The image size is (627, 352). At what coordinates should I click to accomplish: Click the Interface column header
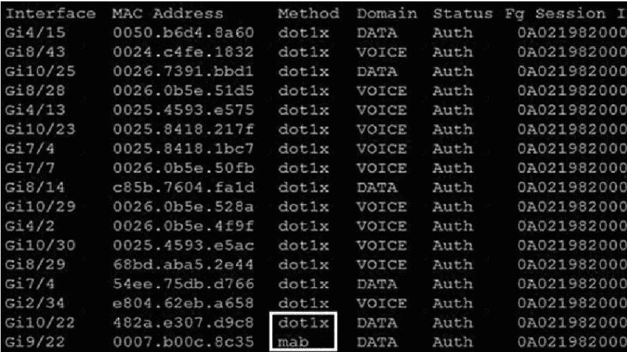(x=50, y=14)
